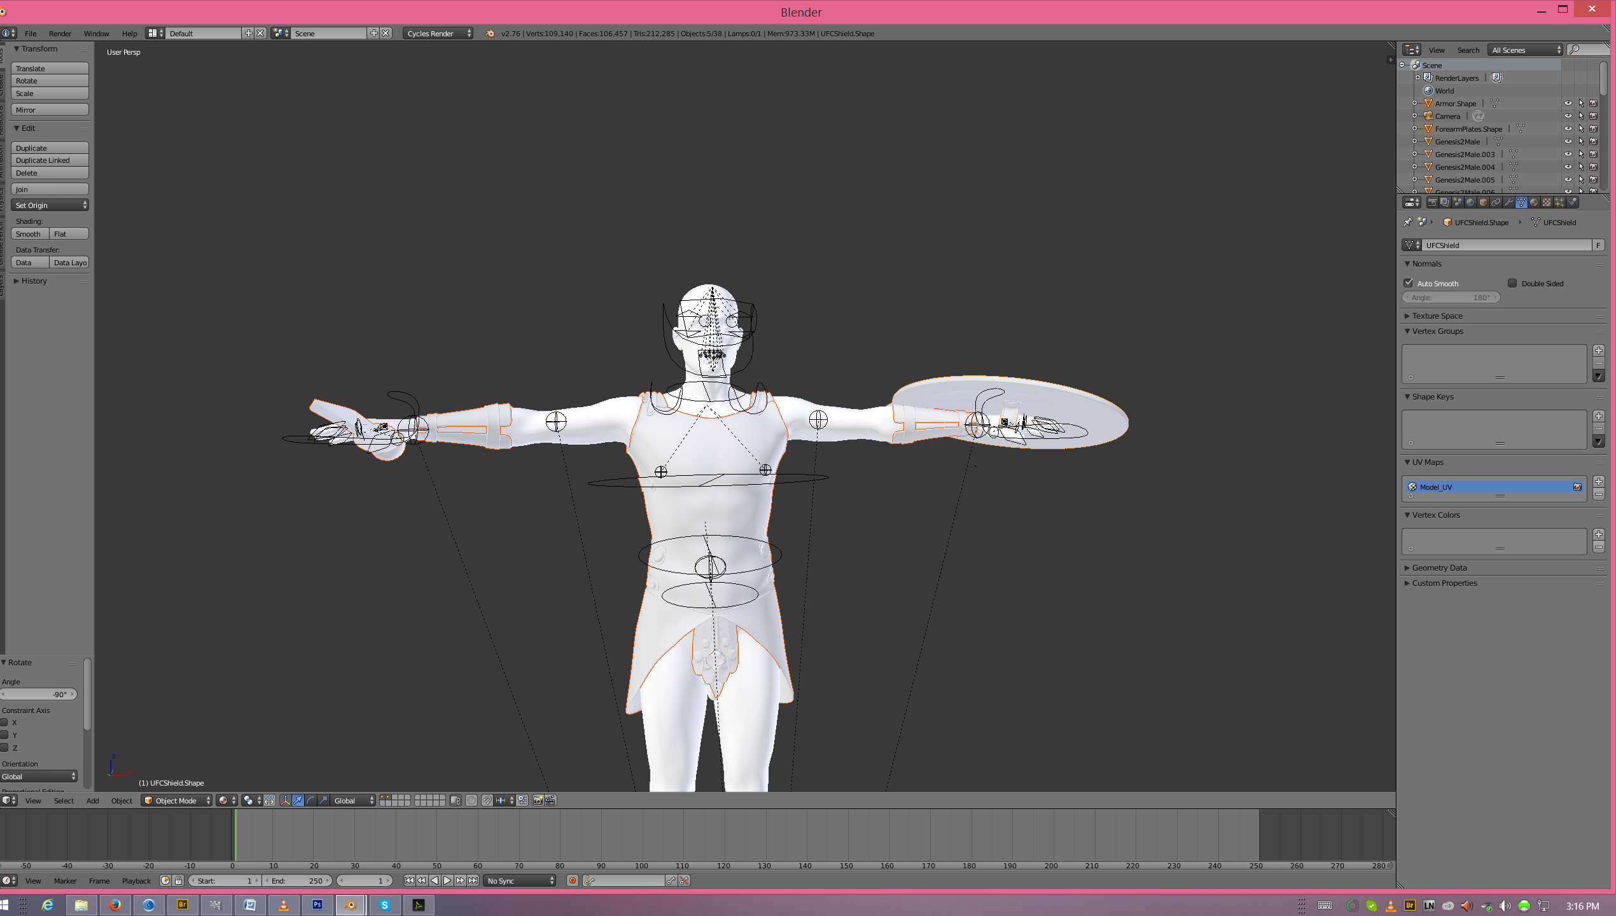Select the rotate manipulator arc icon
Image resolution: width=1616 pixels, height=916 pixels.
pyautogui.click(x=310, y=800)
